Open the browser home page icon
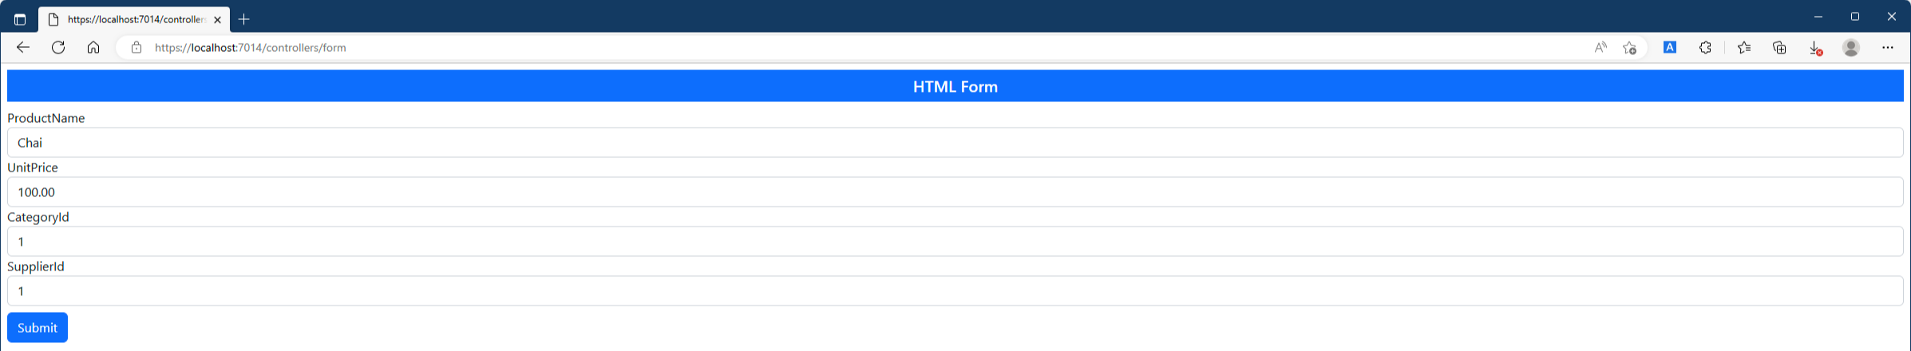 click(x=93, y=48)
